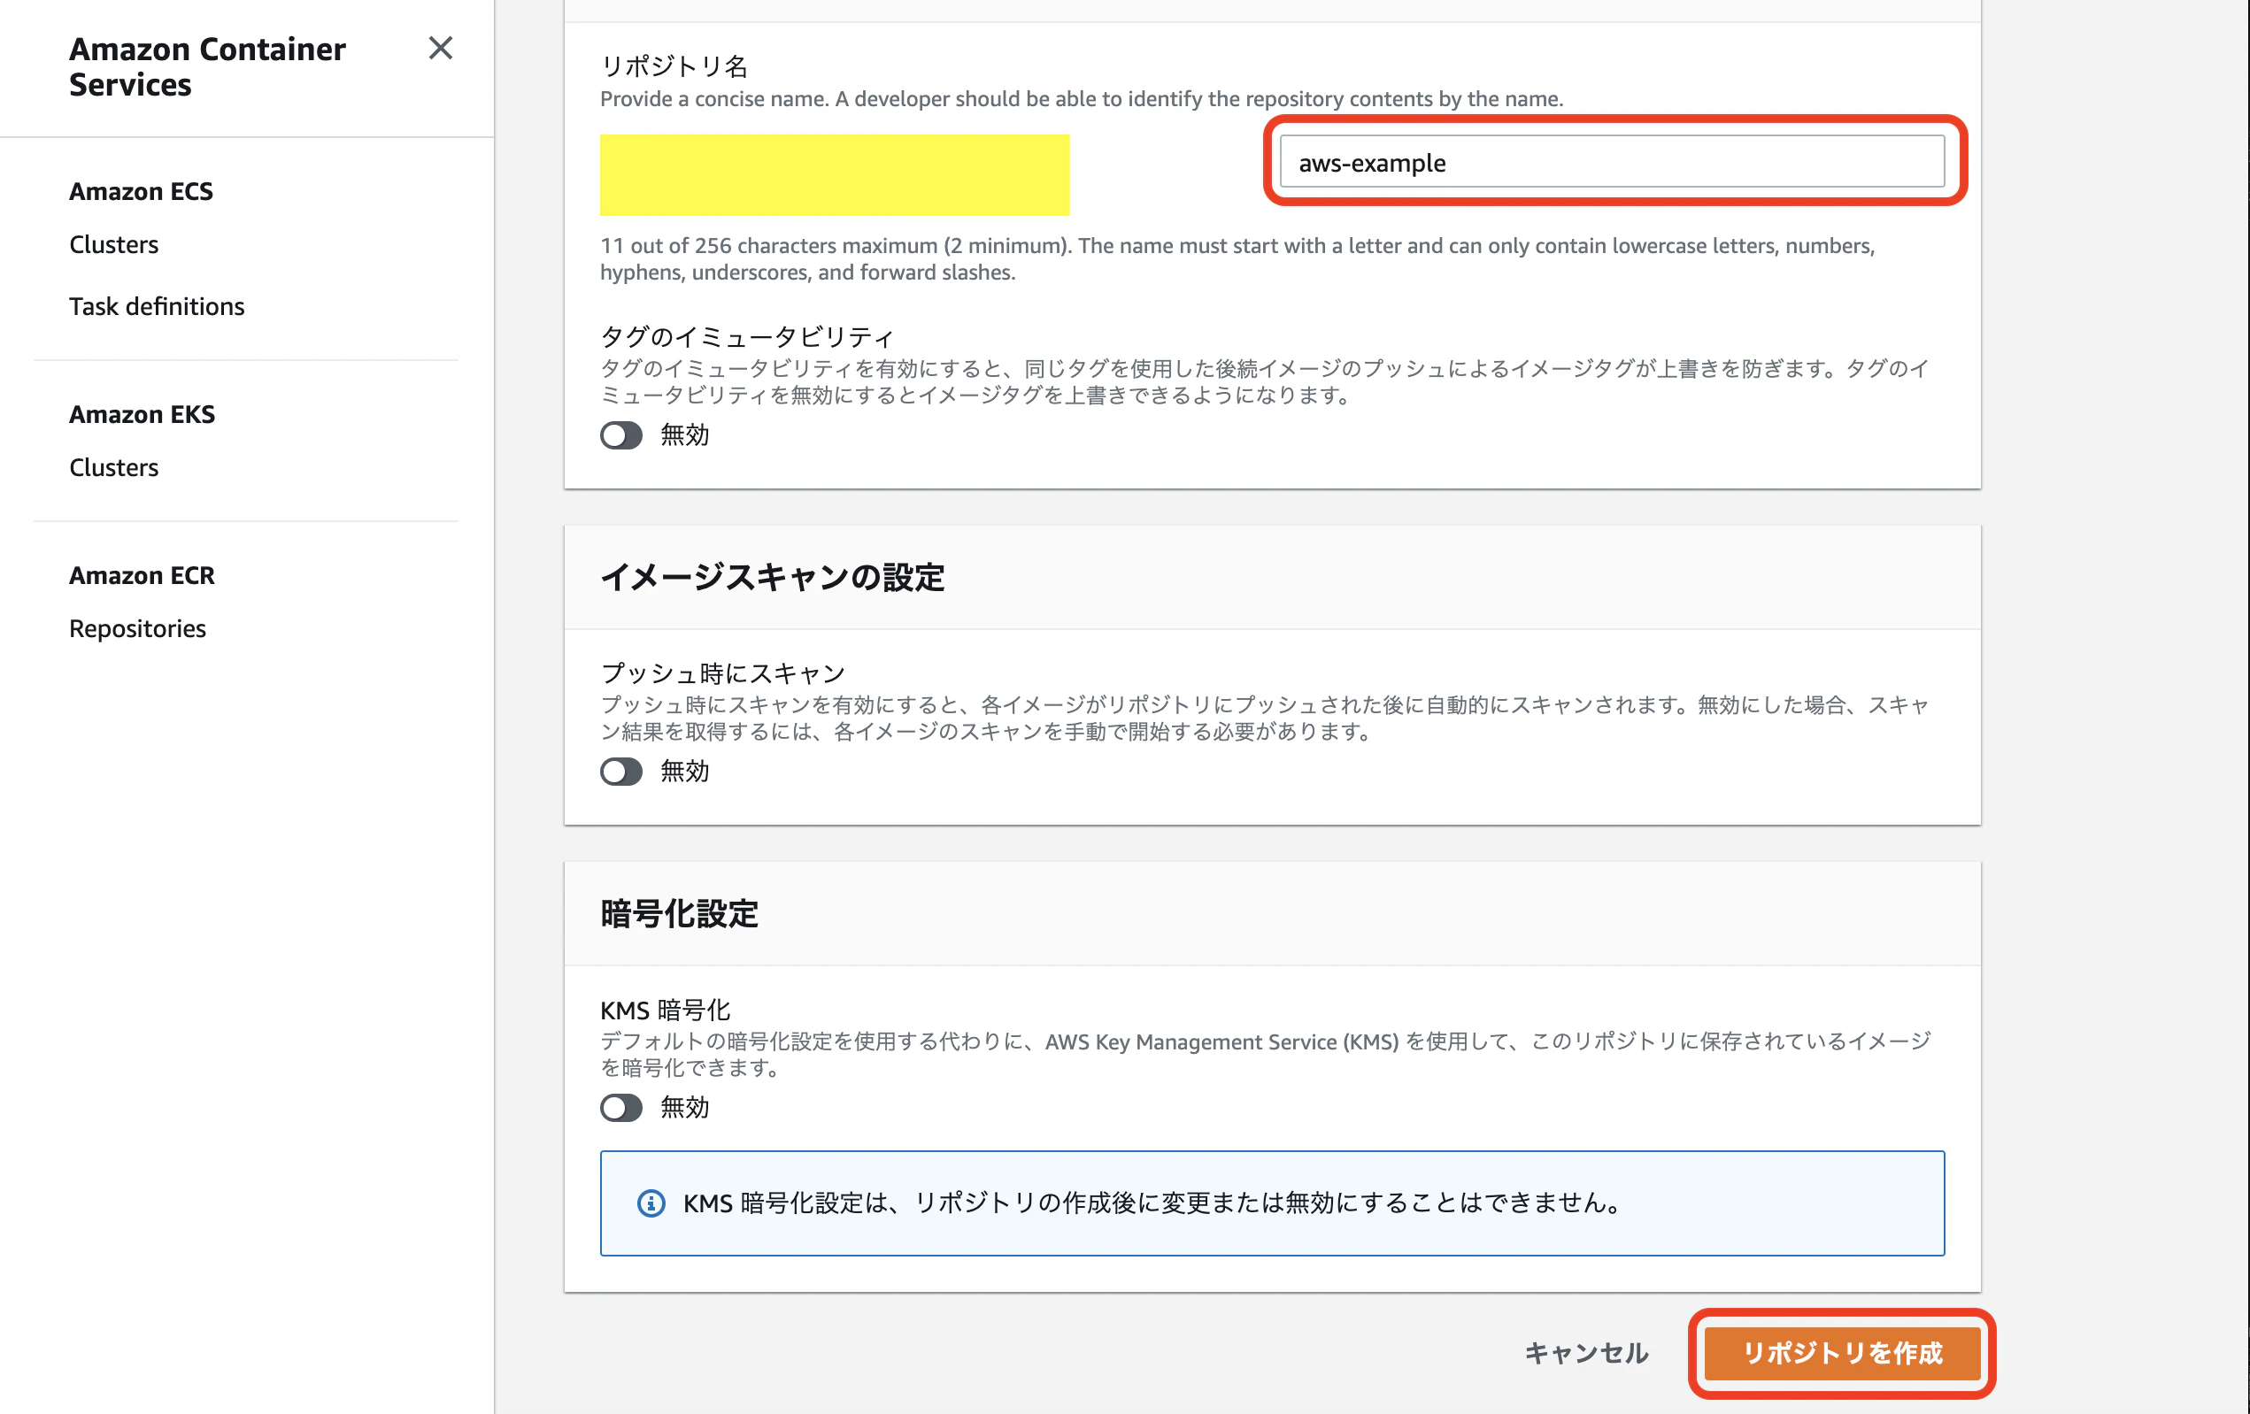Viewport: 2250px width, 1414px height.
Task: Click the キャンセル button
Action: coord(1586,1353)
